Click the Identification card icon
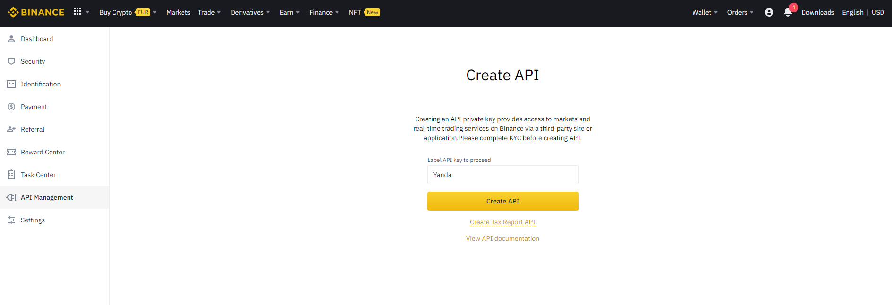This screenshot has width=892, height=305. click(11, 84)
